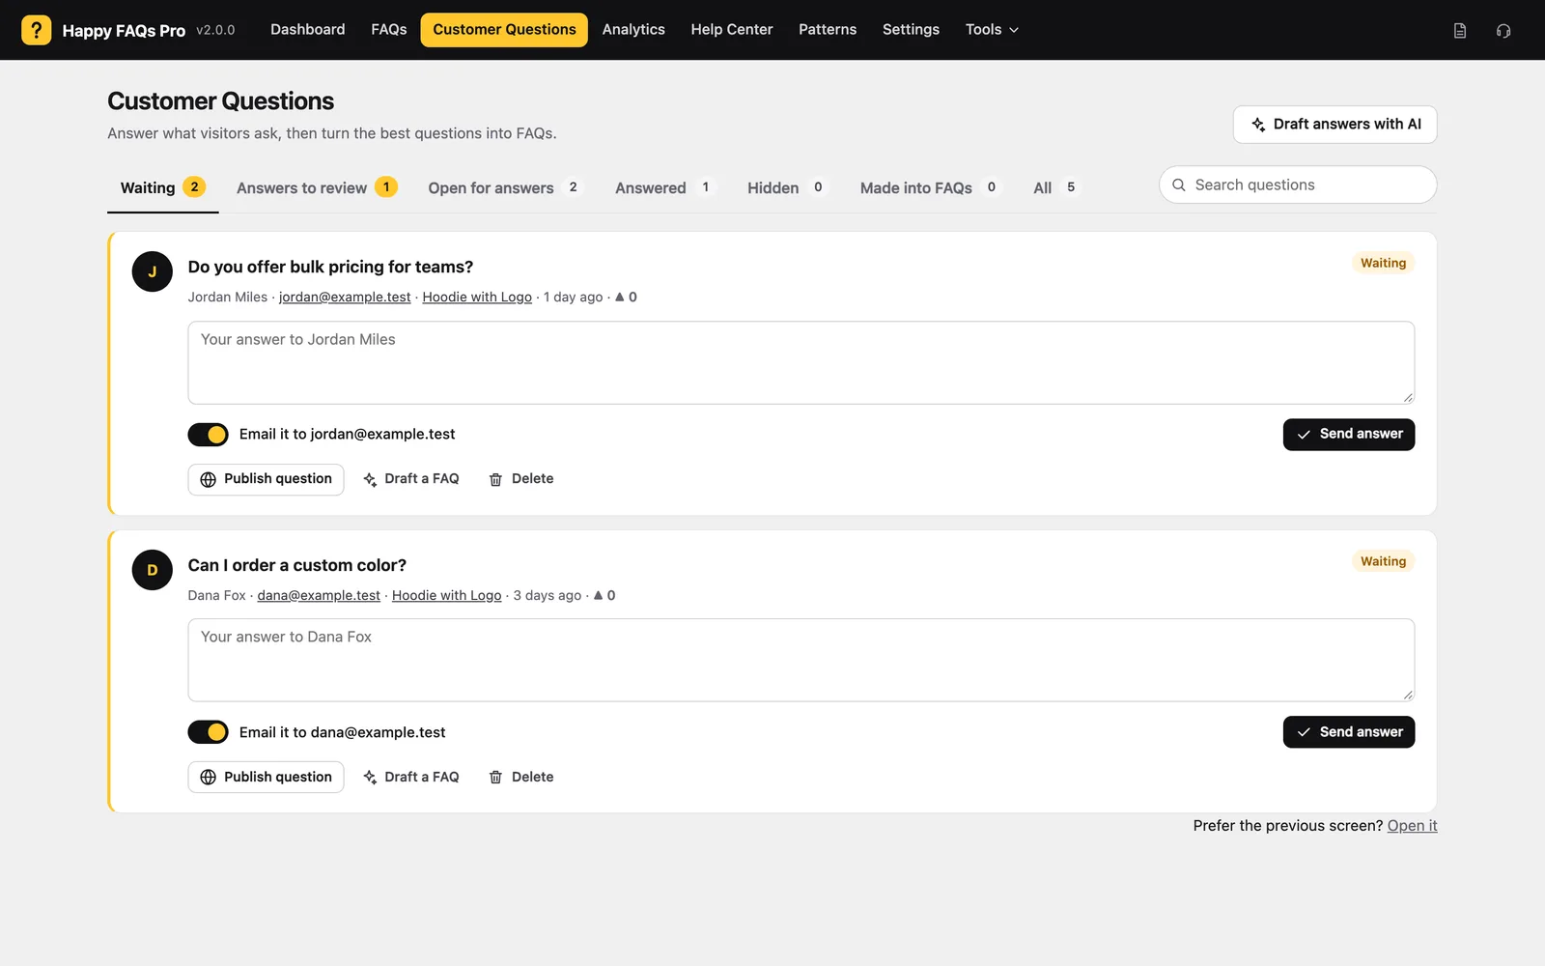Select the Customer Questions nav item
Viewport: 1545px width, 966px height.
click(x=504, y=30)
